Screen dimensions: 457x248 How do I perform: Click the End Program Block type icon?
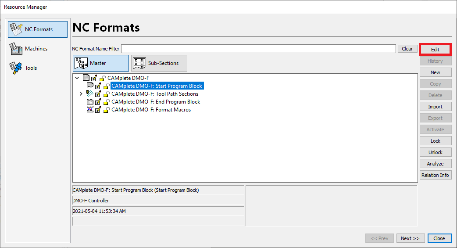(x=90, y=102)
